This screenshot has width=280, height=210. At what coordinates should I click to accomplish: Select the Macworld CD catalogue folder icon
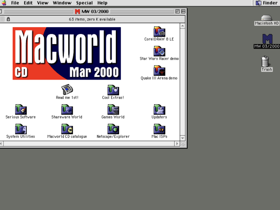(x=67, y=129)
